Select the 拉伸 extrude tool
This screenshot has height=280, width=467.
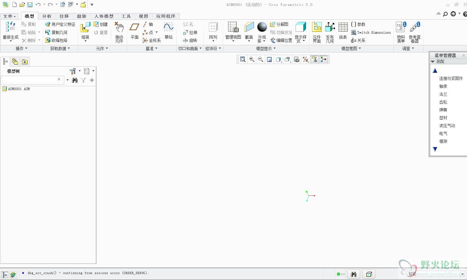point(190,32)
